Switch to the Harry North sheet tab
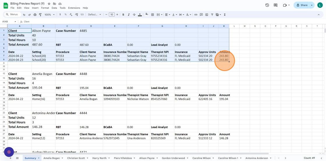Image resolution: width=326 pixels, height=161 pixels. pyautogui.click(x=99, y=158)
